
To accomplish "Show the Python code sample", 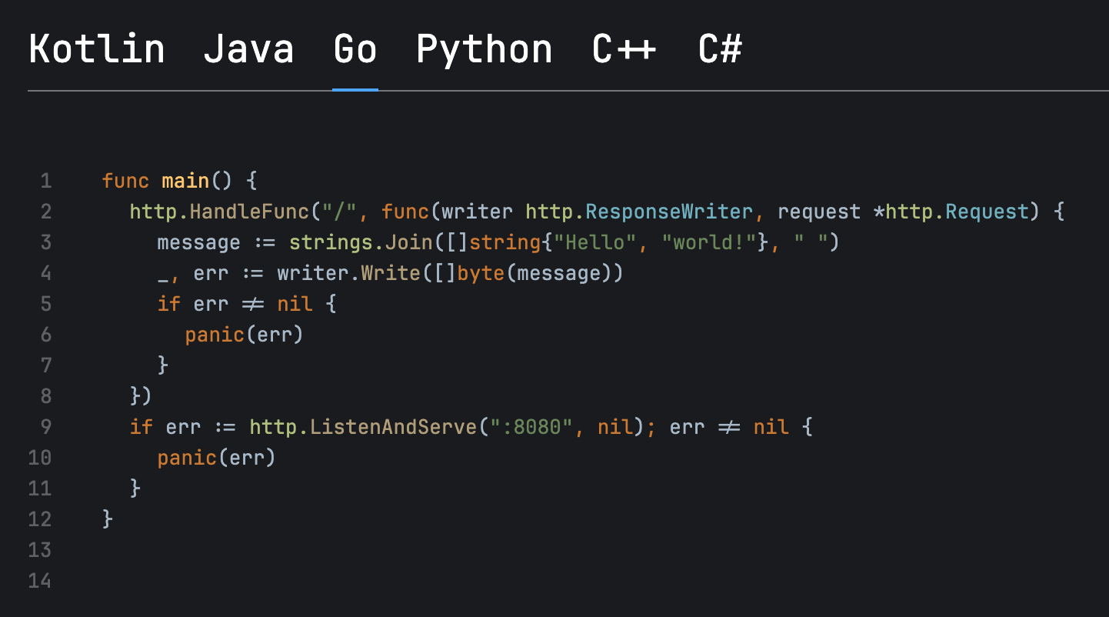I will coord(484,50).
